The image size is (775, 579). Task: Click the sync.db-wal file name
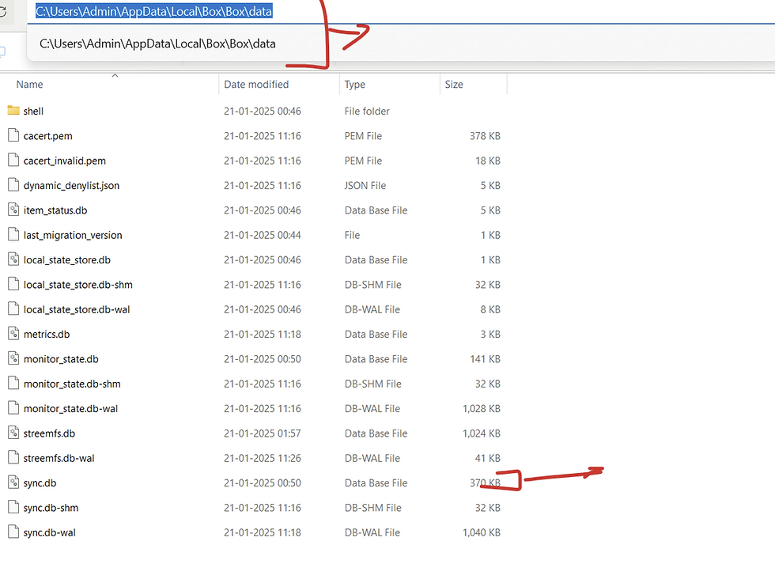[49, 532]
